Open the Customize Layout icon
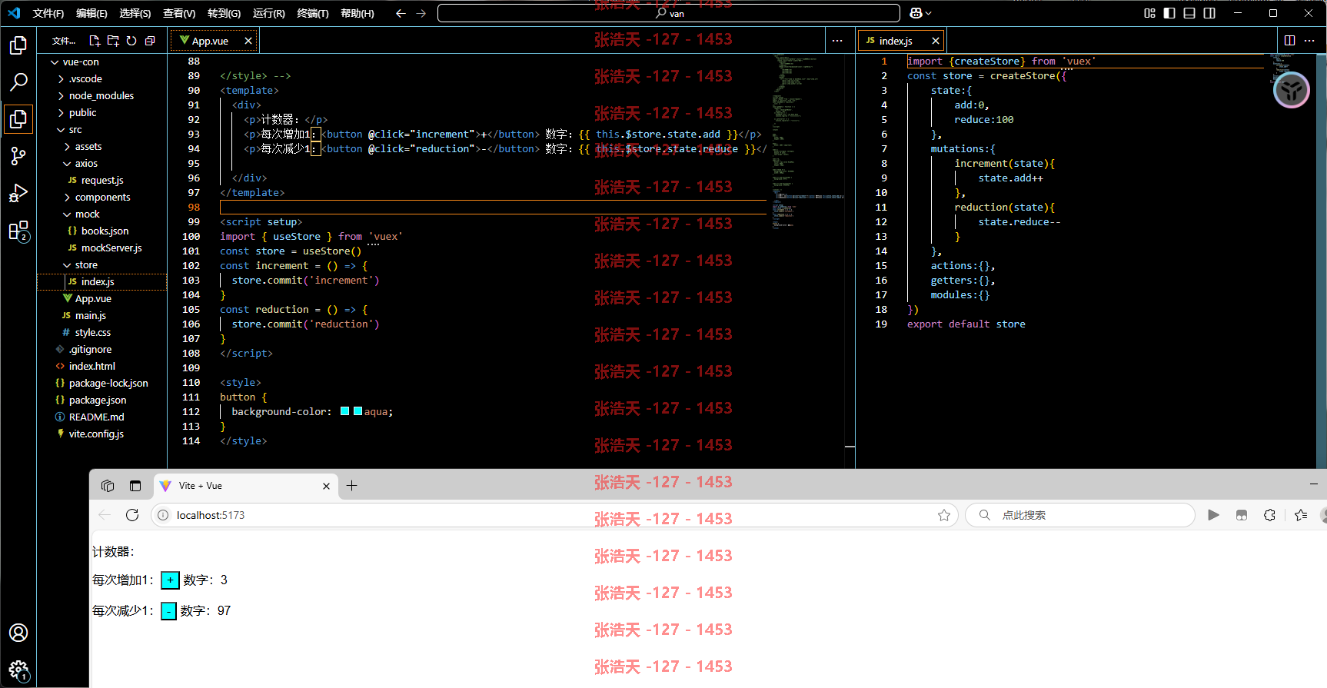 coord(1149,13)
